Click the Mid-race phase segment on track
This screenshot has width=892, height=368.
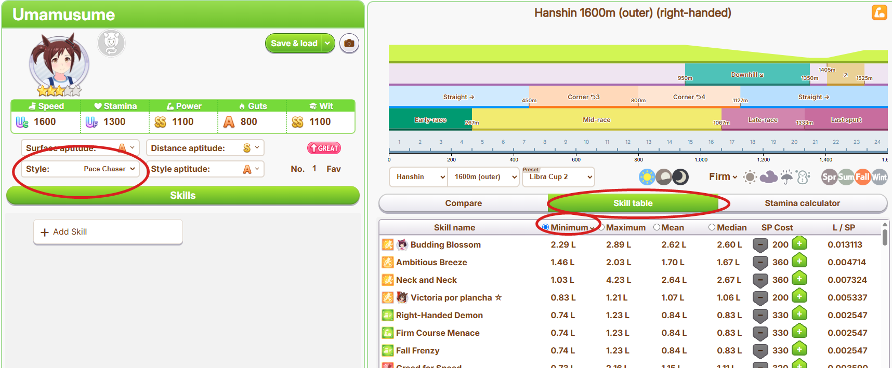597,119
